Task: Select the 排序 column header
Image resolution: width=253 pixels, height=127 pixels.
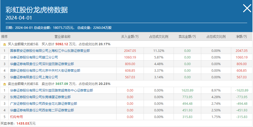Action: [x=4, y=37]
